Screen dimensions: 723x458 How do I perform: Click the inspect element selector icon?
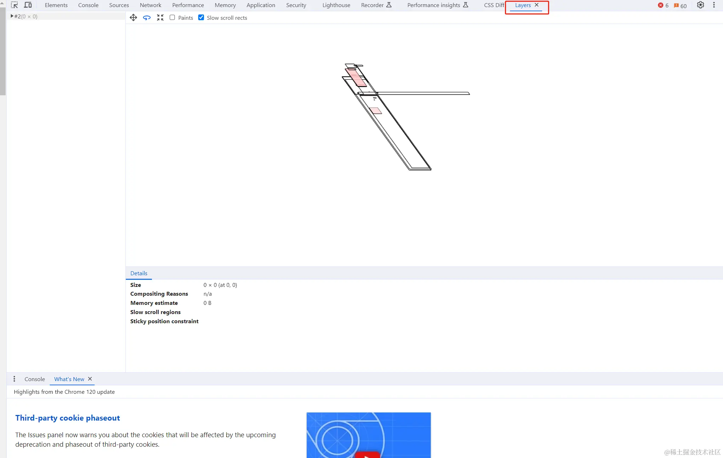[14, 5]
